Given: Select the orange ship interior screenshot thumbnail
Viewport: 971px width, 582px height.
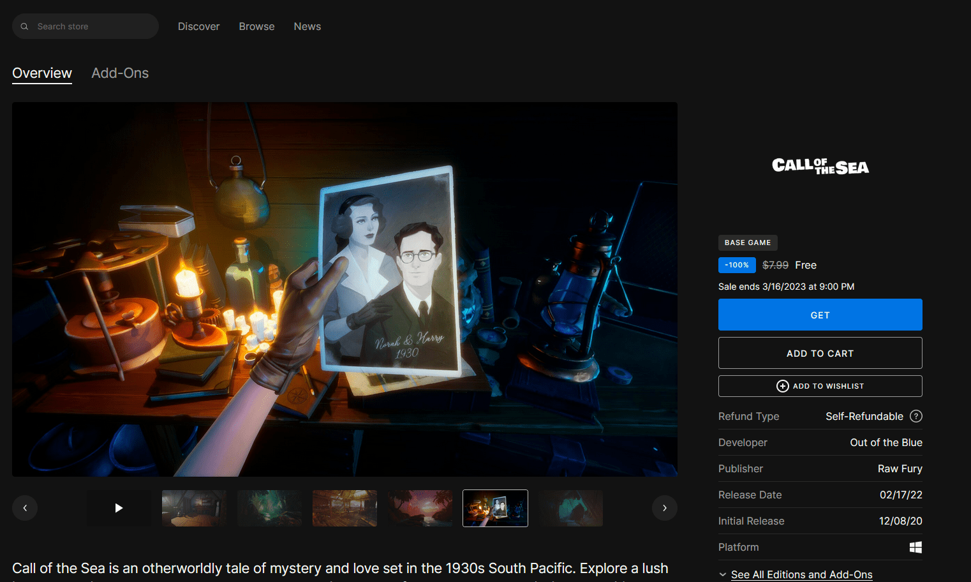Looking at the screenshot, I should click(345, 508).
